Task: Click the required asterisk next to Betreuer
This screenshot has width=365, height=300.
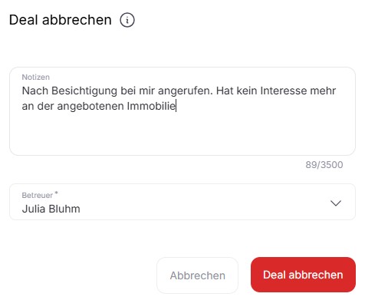Action: (56, 193)
